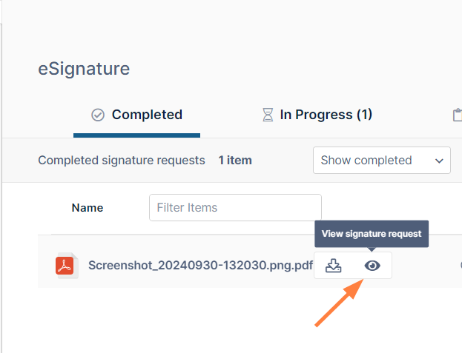Expand the chevron arrow on Show completed

439,160
